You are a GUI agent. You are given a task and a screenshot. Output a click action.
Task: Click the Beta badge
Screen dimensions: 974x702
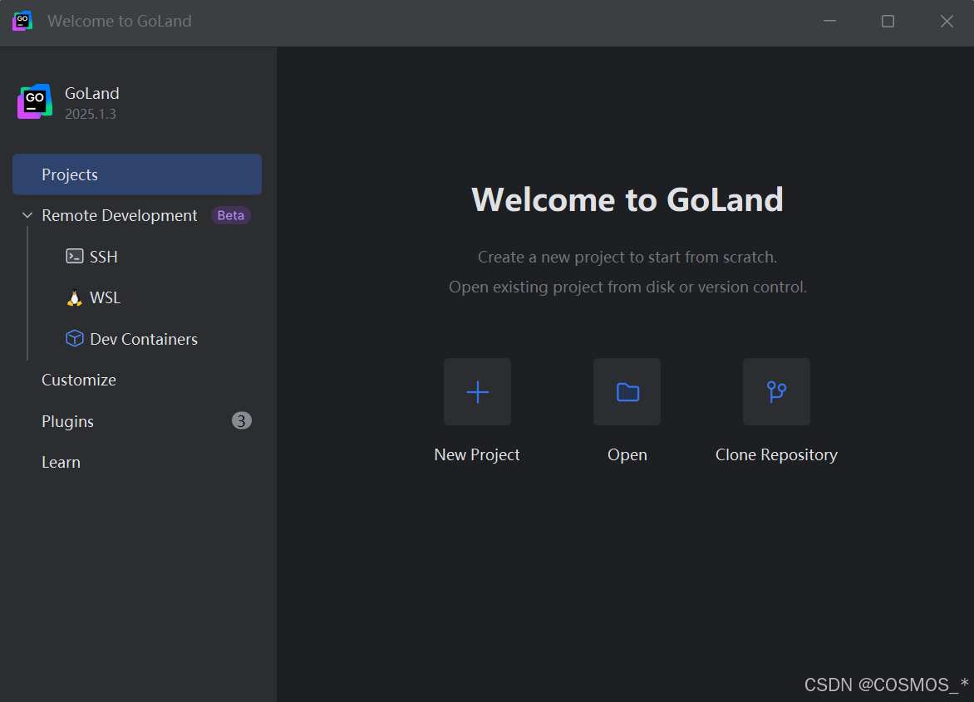point(230,215)
